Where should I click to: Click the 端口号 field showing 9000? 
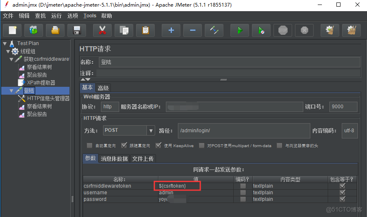tap(343, 107)
